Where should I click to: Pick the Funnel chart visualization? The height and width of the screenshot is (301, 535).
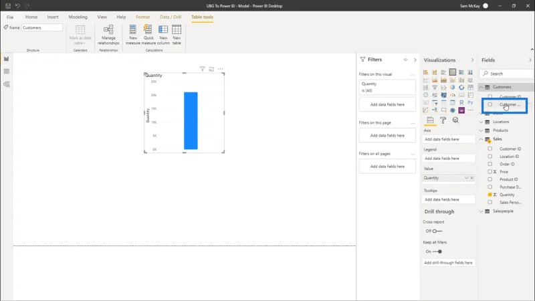435,88
